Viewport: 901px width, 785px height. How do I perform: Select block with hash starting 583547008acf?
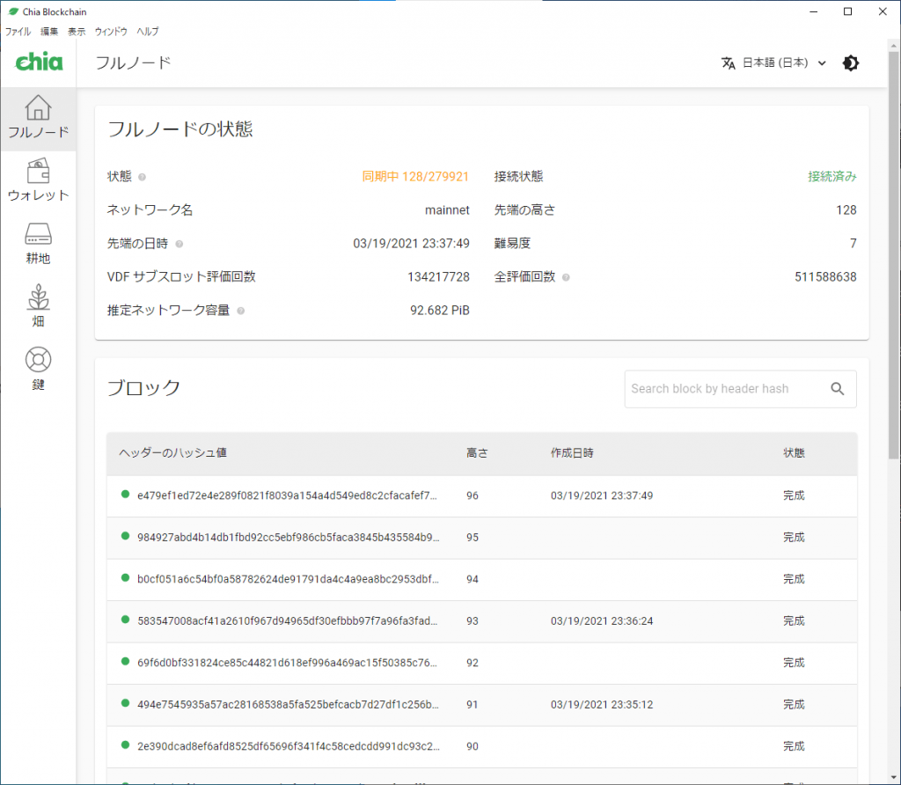click(x=288, y=621)
